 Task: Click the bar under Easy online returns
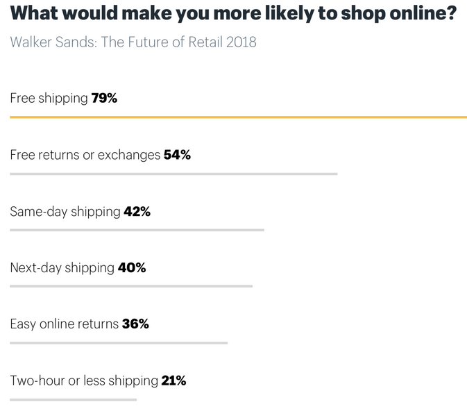point(119,343)
